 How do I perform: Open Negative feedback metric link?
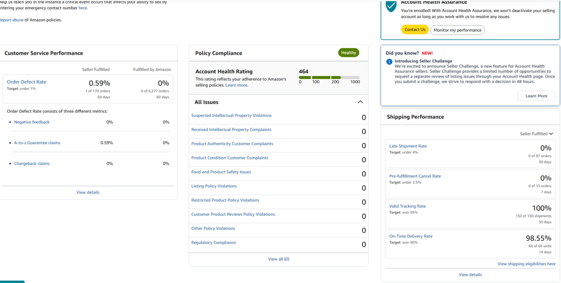[x=32, y=122]
